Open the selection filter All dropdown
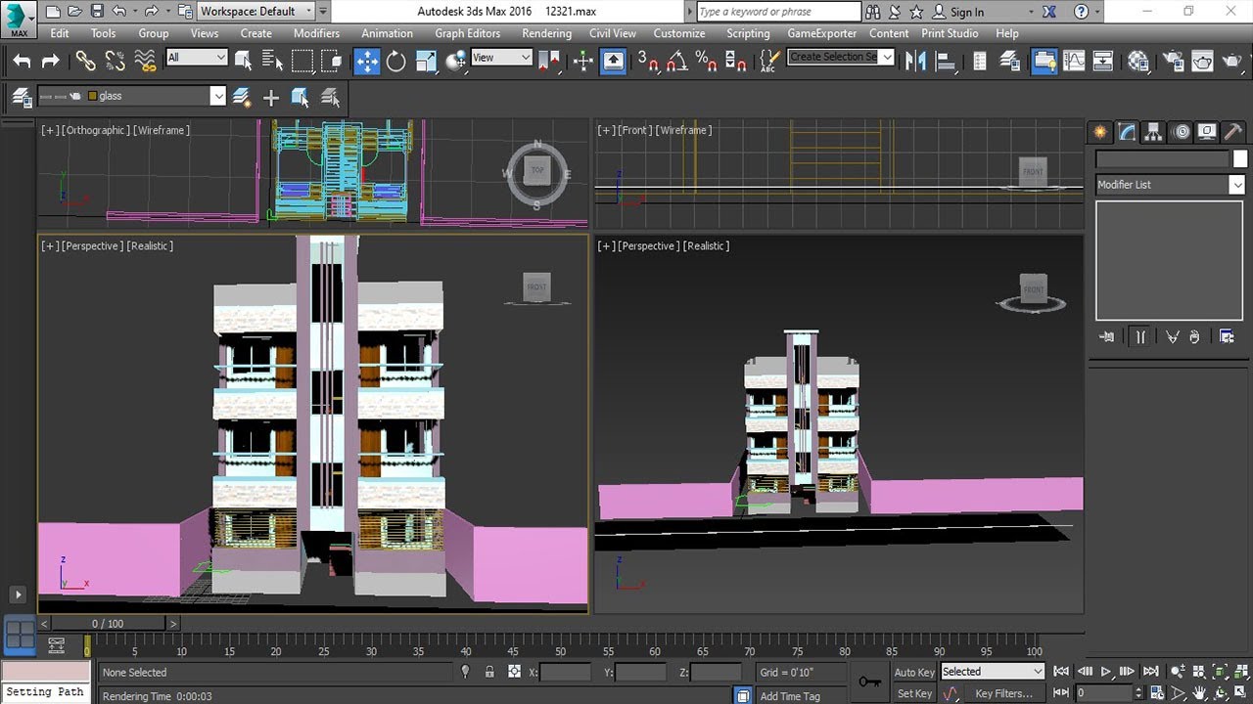The height and width of the screenshot is (704, 1253). point(196,58)
